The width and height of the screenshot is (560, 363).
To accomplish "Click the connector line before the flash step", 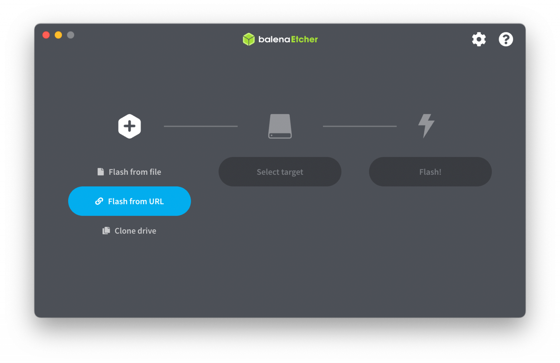I will (x=359, y=126).
